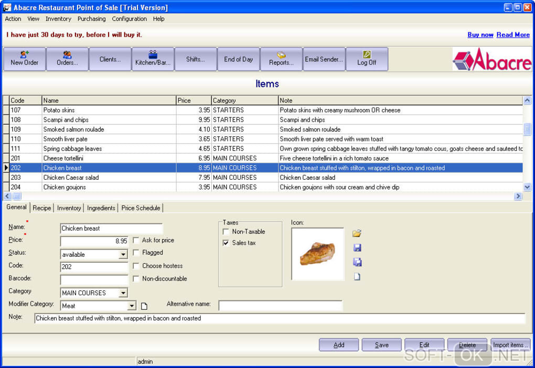Click the vertical scrollbar thumb of items grid
The height and width of the screenshot is (368, 535).
527,129
